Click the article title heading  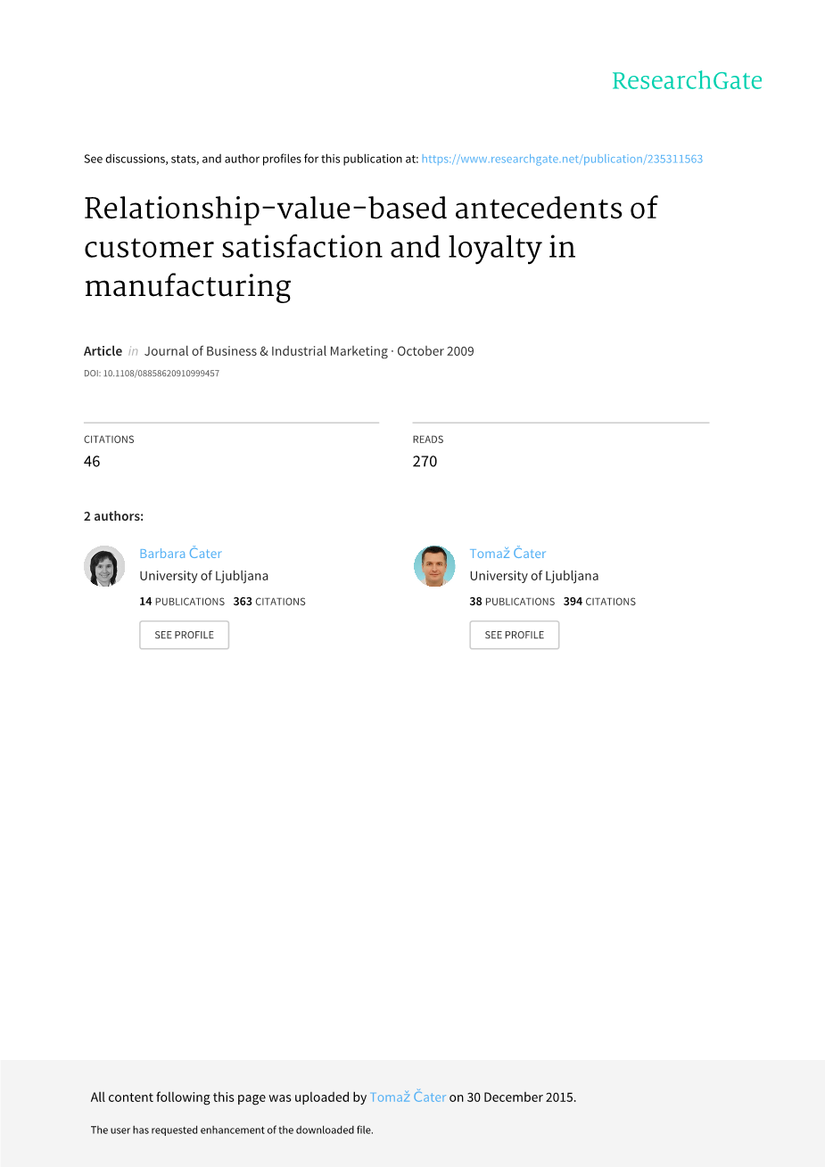point(370,247)
